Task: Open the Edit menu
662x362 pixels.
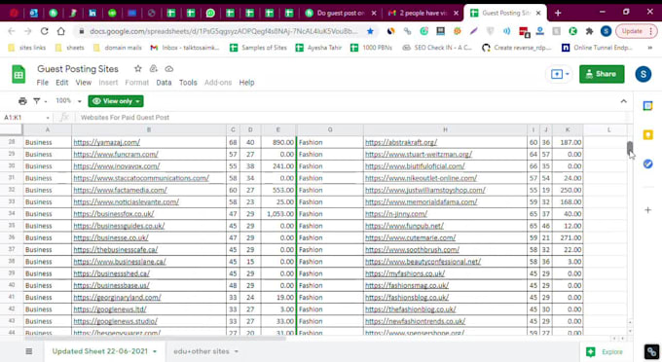Action: pyautogui.click(x=61, y=83)
